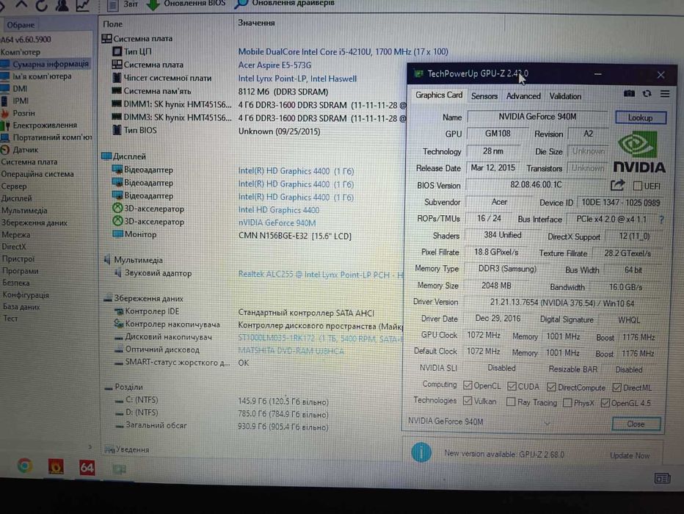Open the Обране favorites tab
Image resolution: width=684 pixels, height=514 pixels.
[x=21, y=25]
